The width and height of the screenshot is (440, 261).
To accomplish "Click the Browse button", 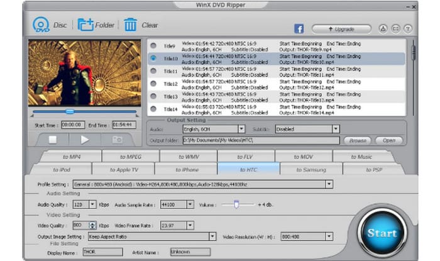I will 358,140.
